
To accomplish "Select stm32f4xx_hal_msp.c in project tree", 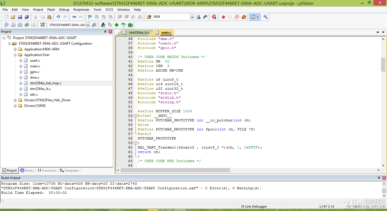I will (46, 83).
